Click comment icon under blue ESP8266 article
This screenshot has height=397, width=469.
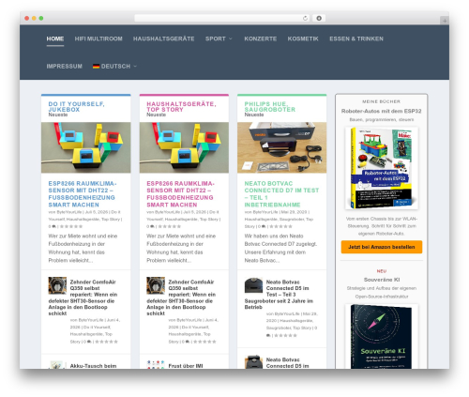54,226
